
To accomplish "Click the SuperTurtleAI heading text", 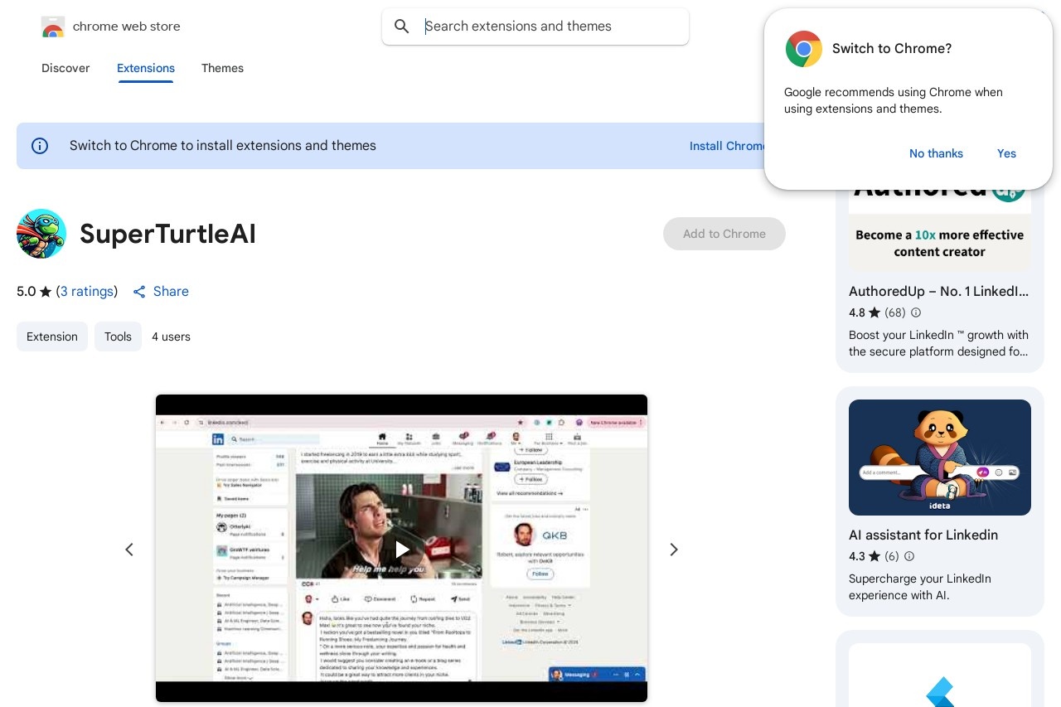I will (167, 235).
